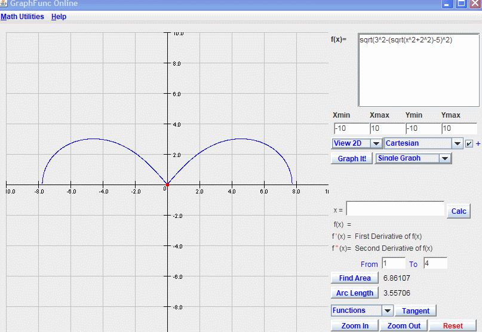Click the From value field
482x332 pixels.
[394, 263]
